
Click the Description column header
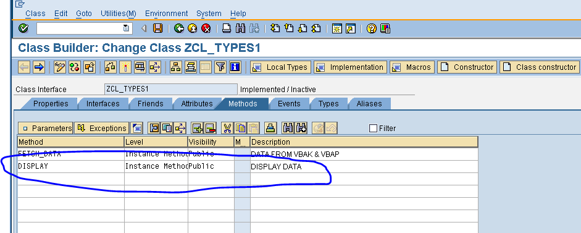364,142
